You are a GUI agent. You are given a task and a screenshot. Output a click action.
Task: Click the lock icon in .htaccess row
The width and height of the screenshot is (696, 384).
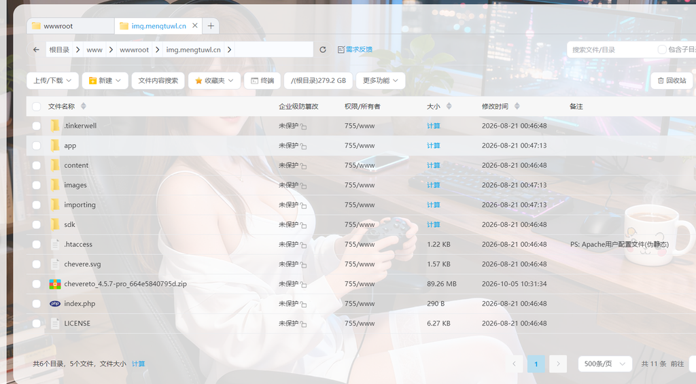303,245
